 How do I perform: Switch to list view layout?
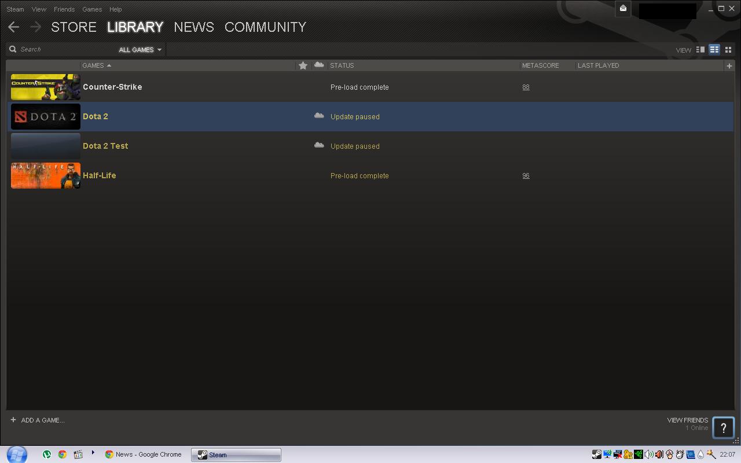[714, 50]
